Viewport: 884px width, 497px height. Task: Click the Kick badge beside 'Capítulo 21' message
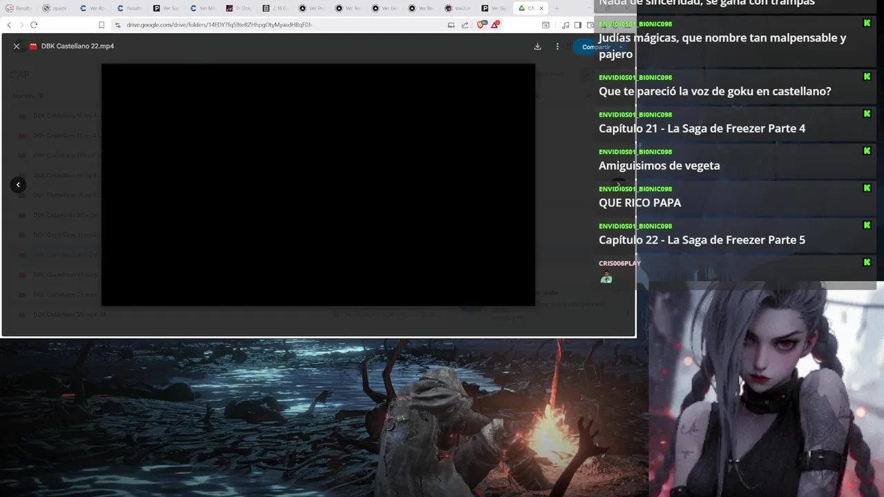tap(867, 113)
